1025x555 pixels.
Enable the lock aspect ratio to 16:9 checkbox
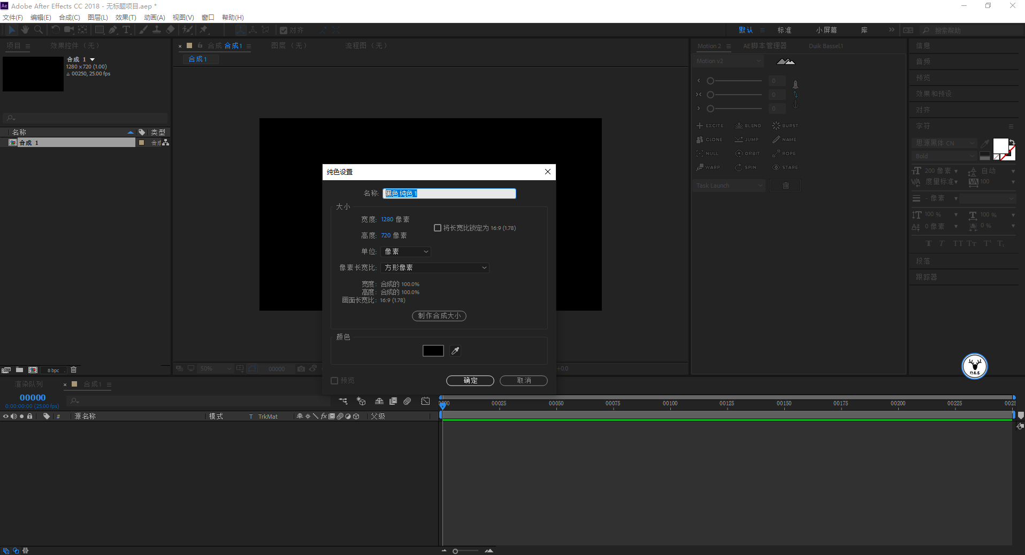coord(438,228)
